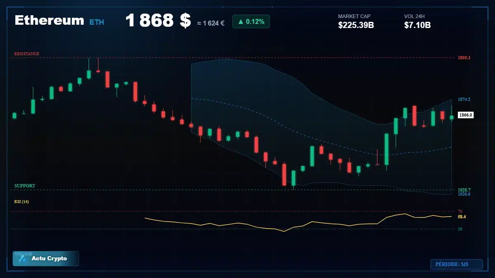Click the green 0.12% change badge
Image resolution: width=495 pixels, height=278 pixels.
(251, 21)
